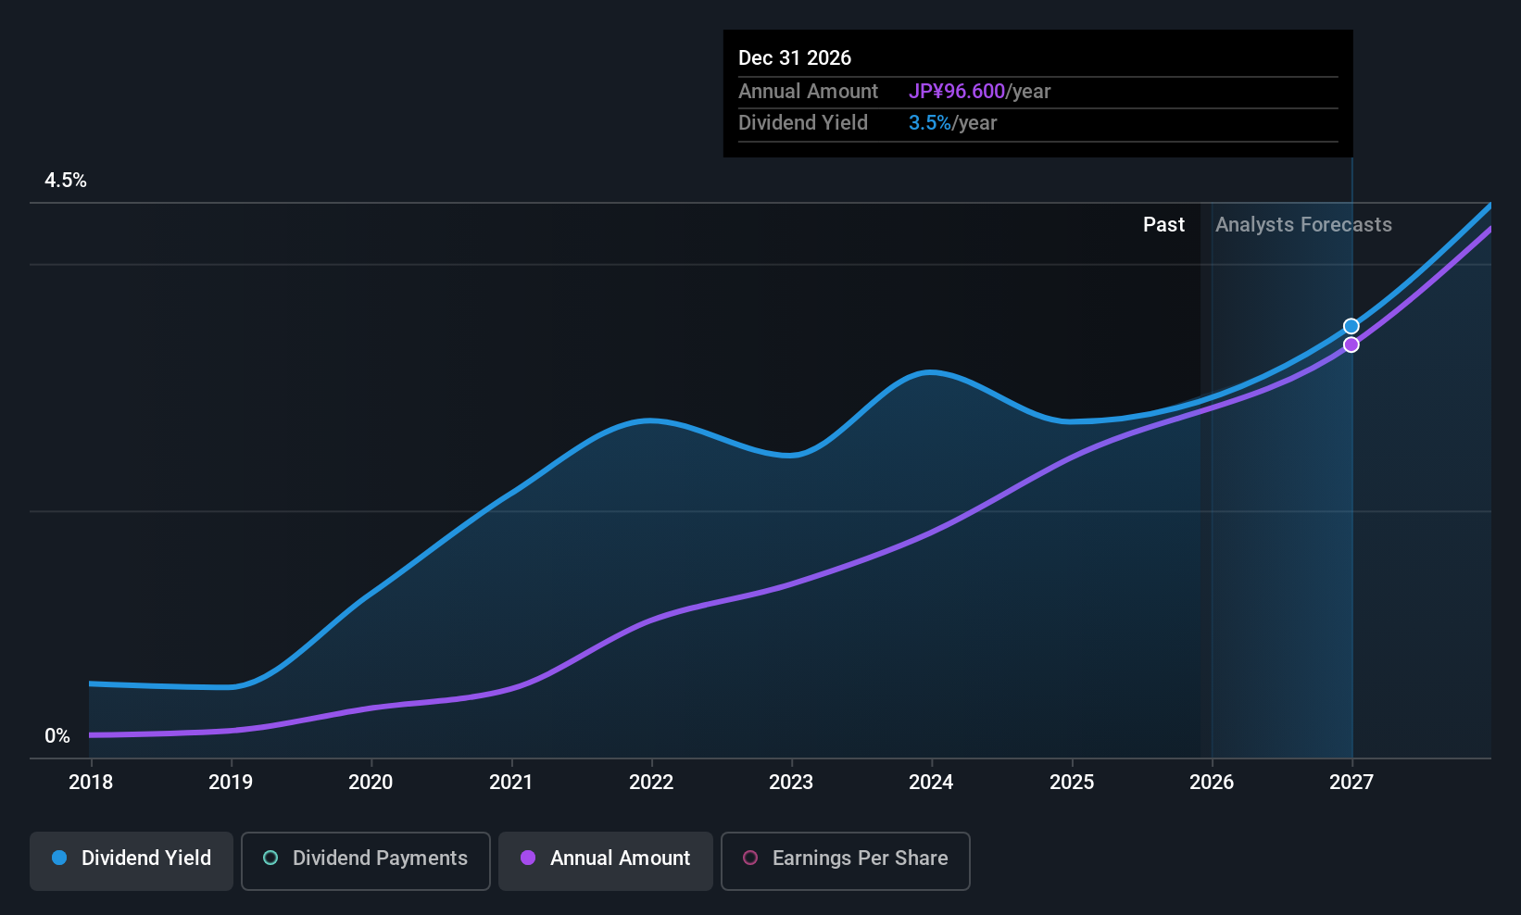Click the 2025 x-axis label
The image size is (1521, 915).
coord(1072,783)
